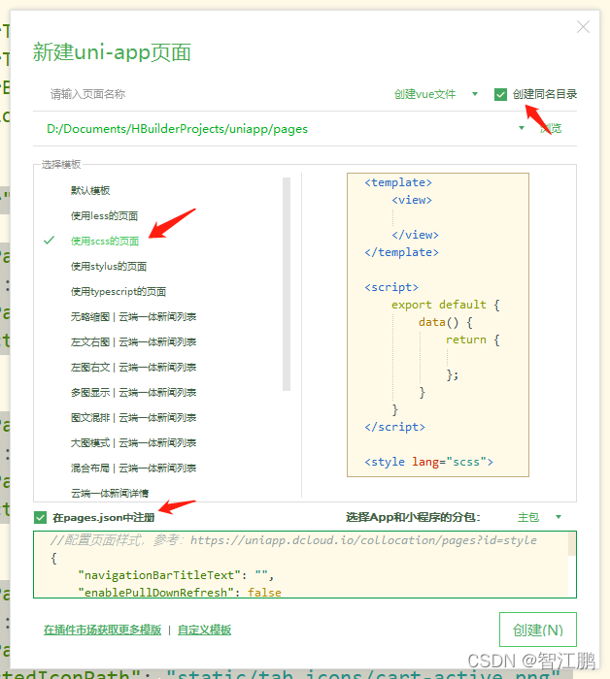Click the checkmark beside 使用scss的页面
Screen dimensions: 610x679
pos(49,241)
